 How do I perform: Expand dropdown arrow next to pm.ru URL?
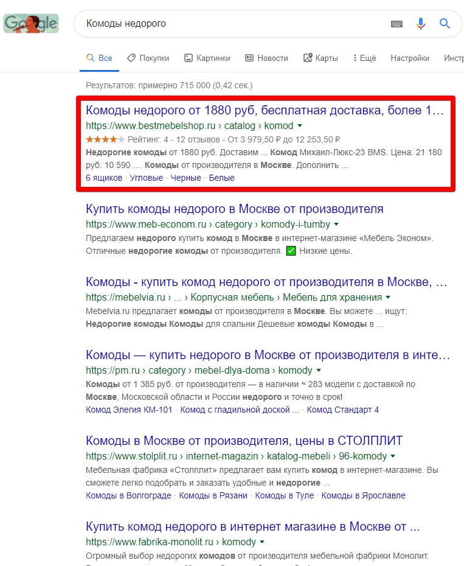point(319,371)
